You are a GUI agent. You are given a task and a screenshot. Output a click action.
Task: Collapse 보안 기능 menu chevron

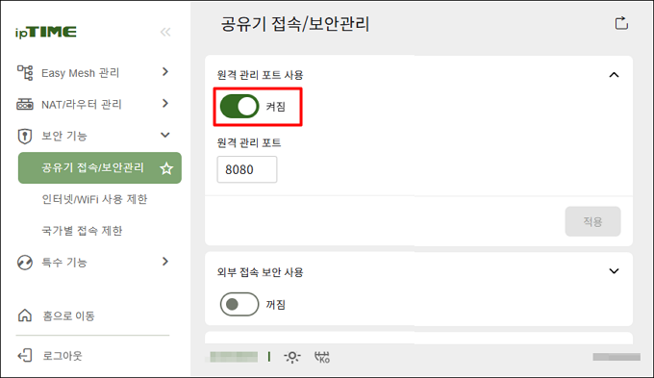[165, 135]
